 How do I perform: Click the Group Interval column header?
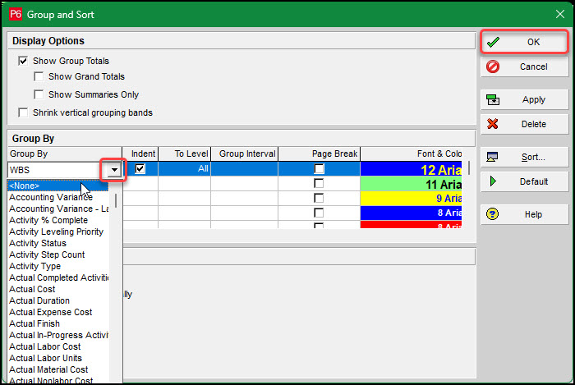244,154
